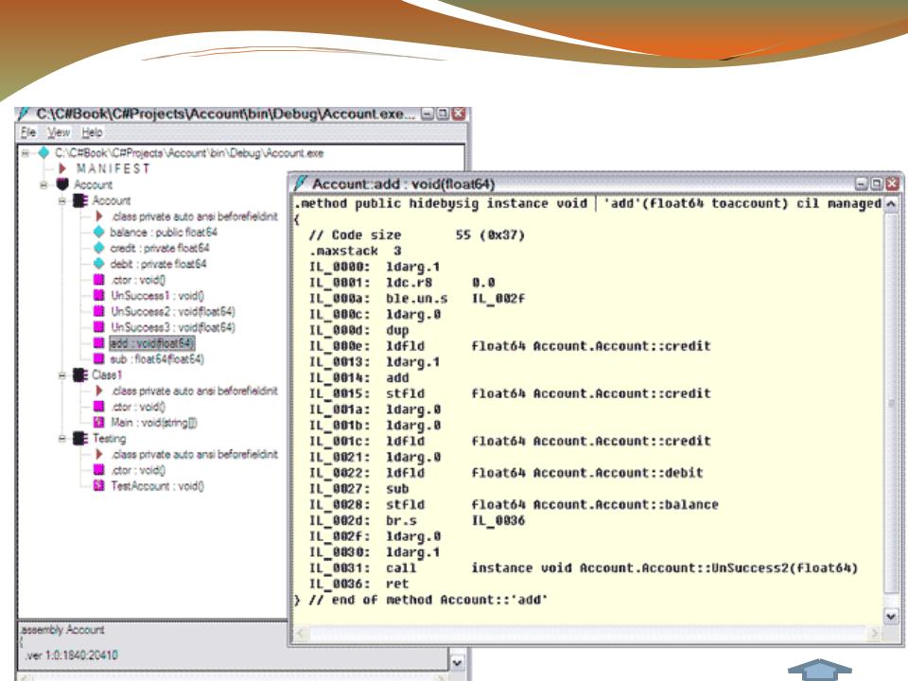Click the magenta method icon for UnSuccess3

click(99, 327)
